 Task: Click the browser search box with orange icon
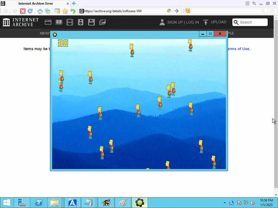pos(225,11)
